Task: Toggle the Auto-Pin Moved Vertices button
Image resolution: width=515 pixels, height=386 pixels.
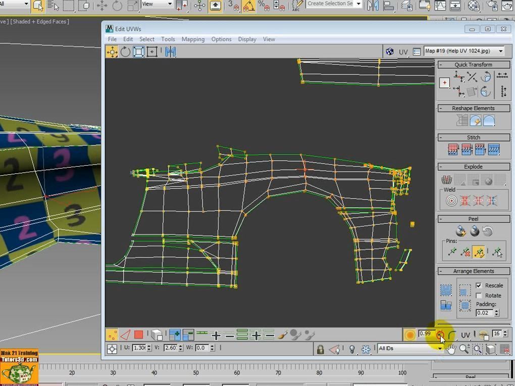Action: [x=479, y=252]
